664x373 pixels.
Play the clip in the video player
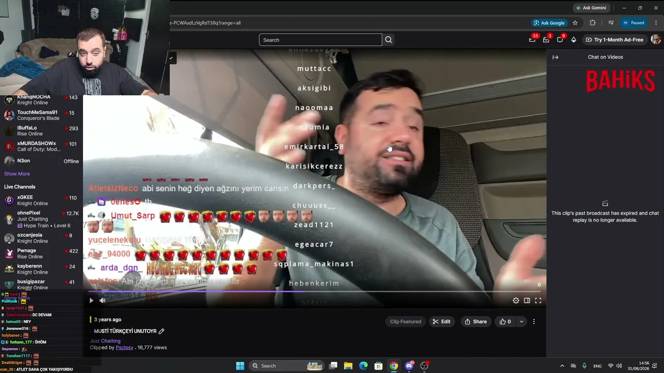coord(91,300)
